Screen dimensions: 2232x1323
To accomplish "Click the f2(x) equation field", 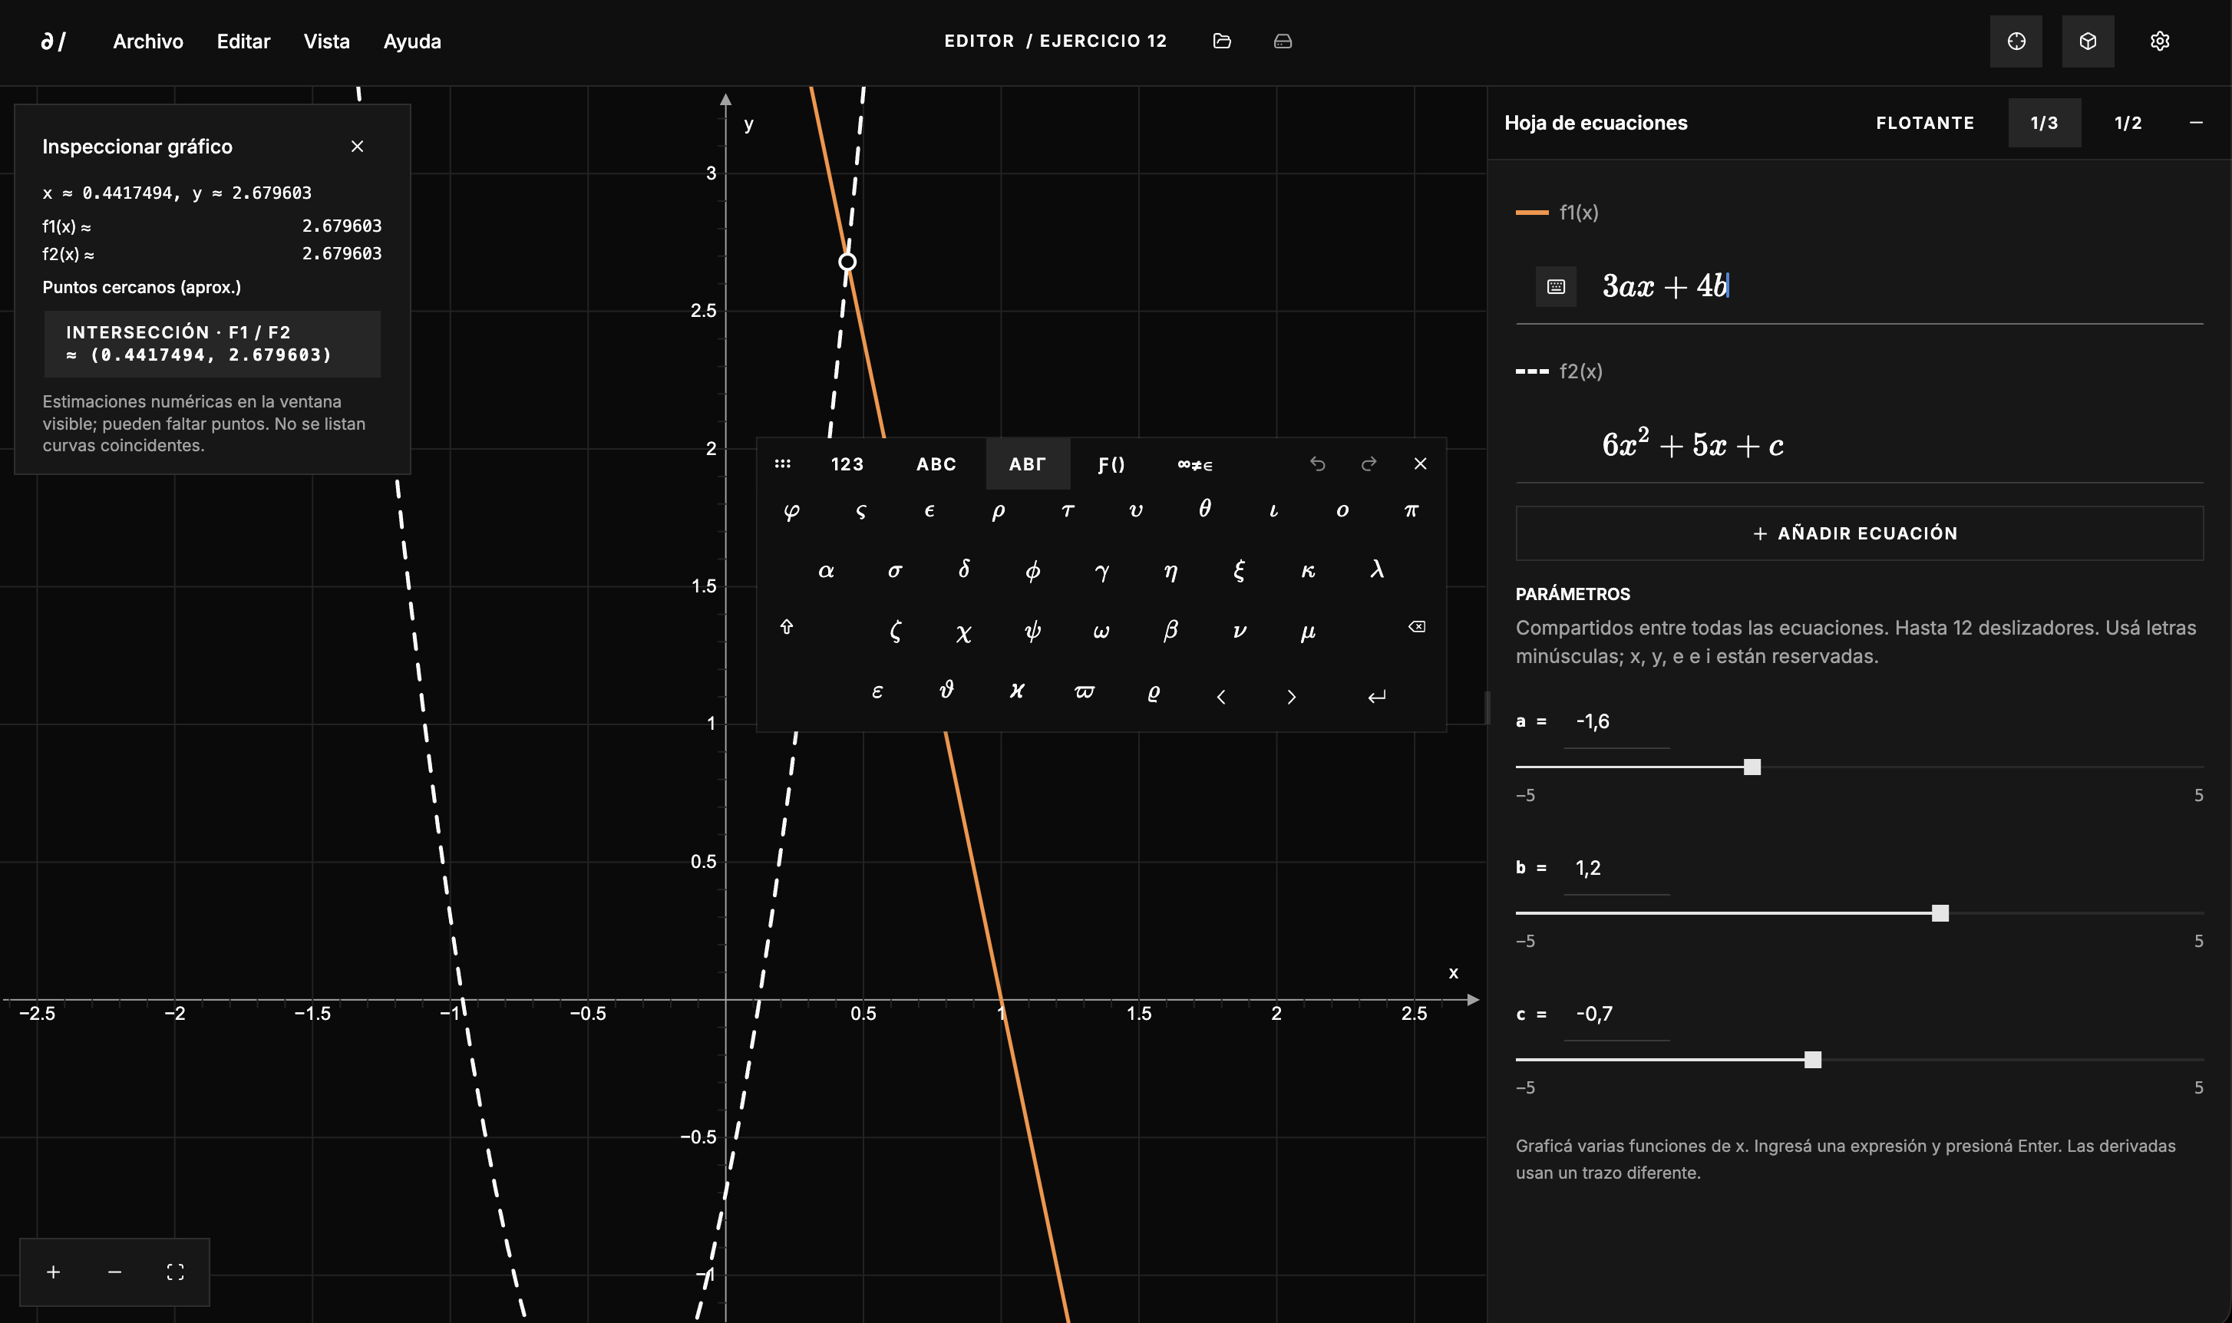I will point(1860,444).
